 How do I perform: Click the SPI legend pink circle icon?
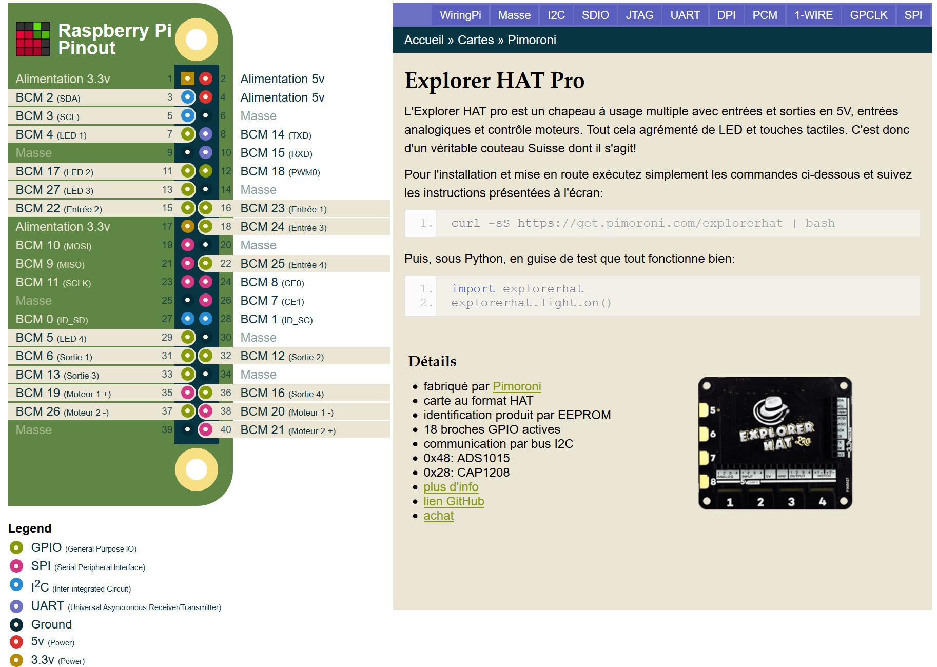click(x=16, y=566)
